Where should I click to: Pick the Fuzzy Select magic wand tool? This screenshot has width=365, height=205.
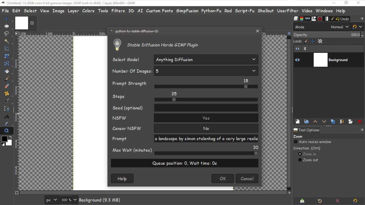tap(7, 41)
